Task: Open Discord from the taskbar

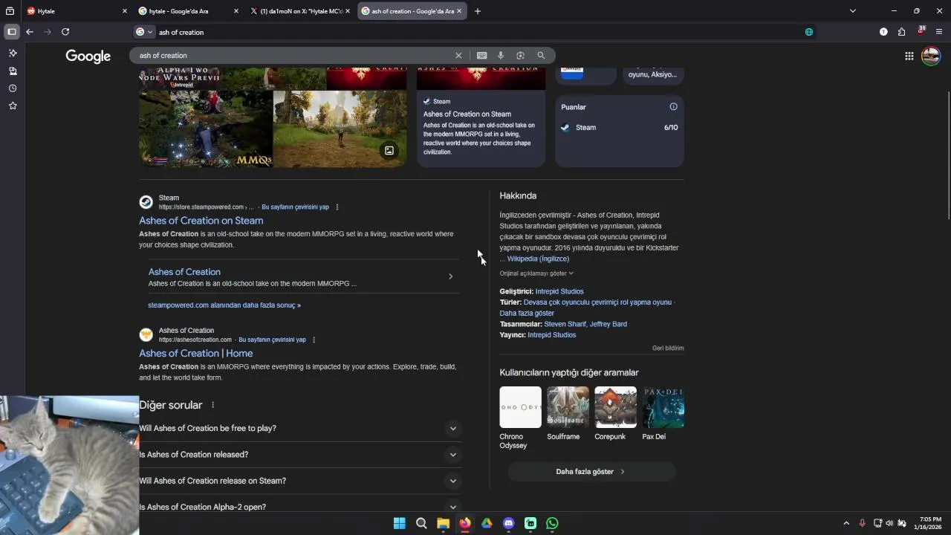Action: click(x=508, y=523)
